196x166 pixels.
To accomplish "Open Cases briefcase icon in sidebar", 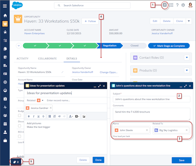I will 5,141.
